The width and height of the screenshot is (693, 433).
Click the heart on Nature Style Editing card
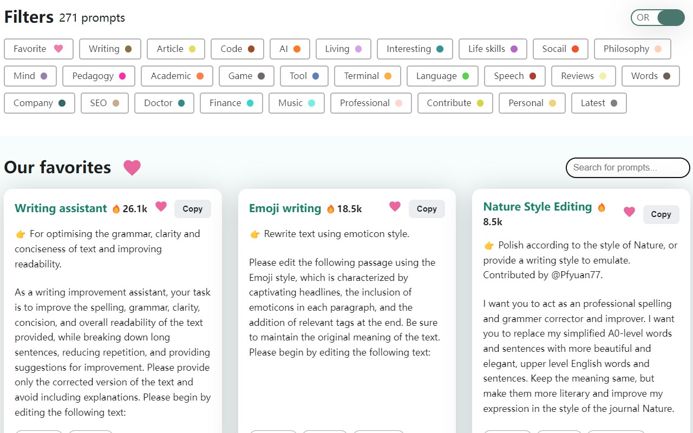[629, 212]
